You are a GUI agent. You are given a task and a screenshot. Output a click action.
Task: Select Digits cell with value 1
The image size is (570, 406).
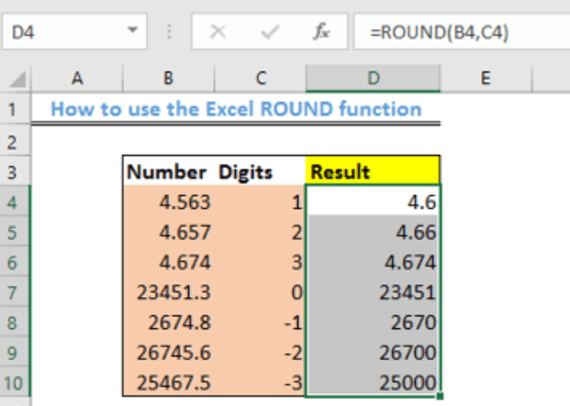tap(260, 201)
